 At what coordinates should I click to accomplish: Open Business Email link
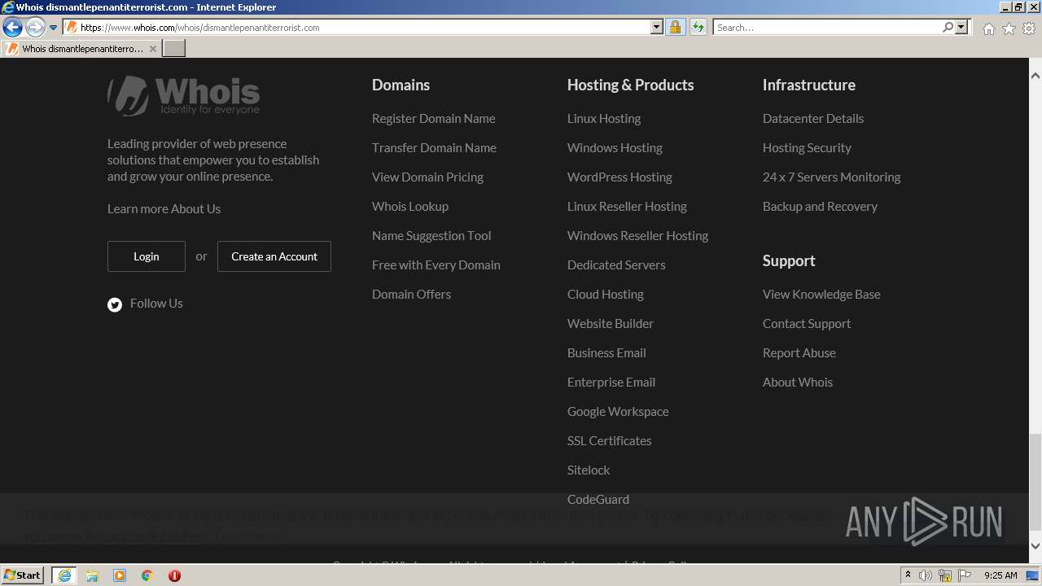pyautogui.click(x=606, y=352)
